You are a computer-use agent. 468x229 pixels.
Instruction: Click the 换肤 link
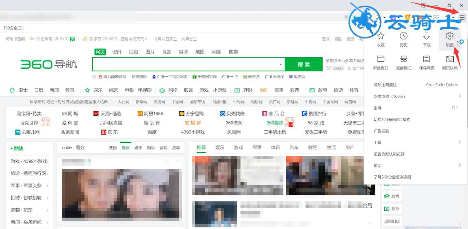338,39
